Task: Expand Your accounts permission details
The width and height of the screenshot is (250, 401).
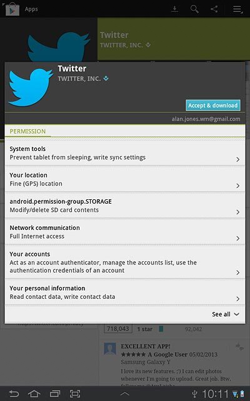Action: click(125, 262)
